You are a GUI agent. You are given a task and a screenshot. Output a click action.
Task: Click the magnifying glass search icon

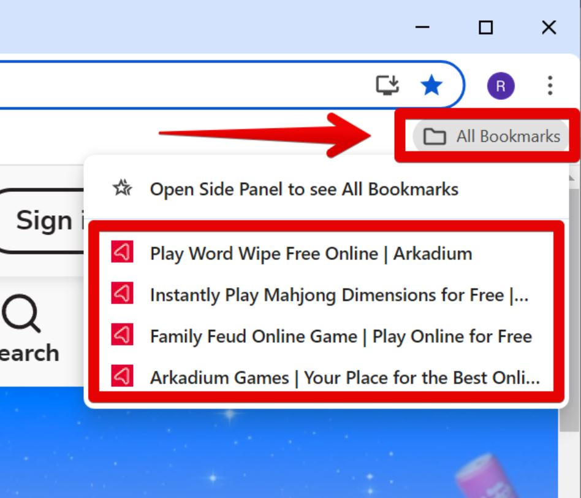(x=21, y=314)
